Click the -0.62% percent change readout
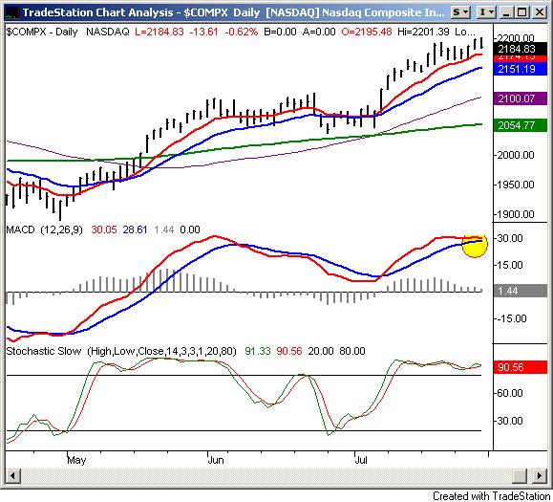This screenshot has width=553, height=502. [242, 32]
